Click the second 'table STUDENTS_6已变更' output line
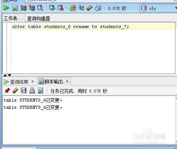The height and width of the screenshot is (149, 177). coord(33,107)
